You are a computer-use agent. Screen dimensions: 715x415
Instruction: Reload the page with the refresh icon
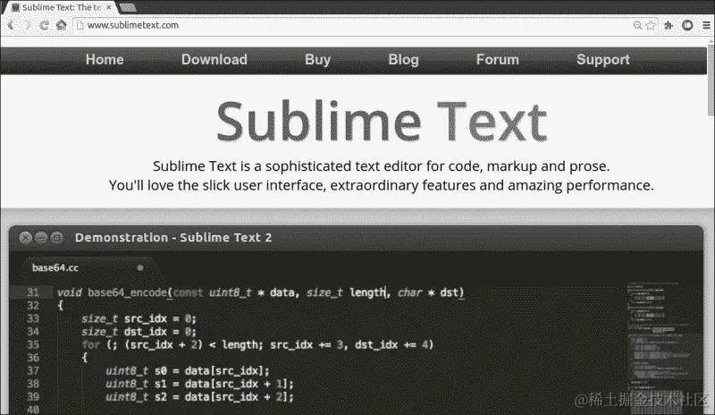click(x=44, y=25)
